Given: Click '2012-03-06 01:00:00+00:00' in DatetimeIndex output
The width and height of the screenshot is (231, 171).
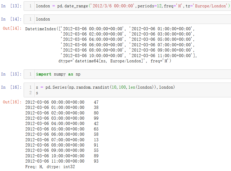Looking at the screenshot, I should pyautogui.click(x=161, y=29).
